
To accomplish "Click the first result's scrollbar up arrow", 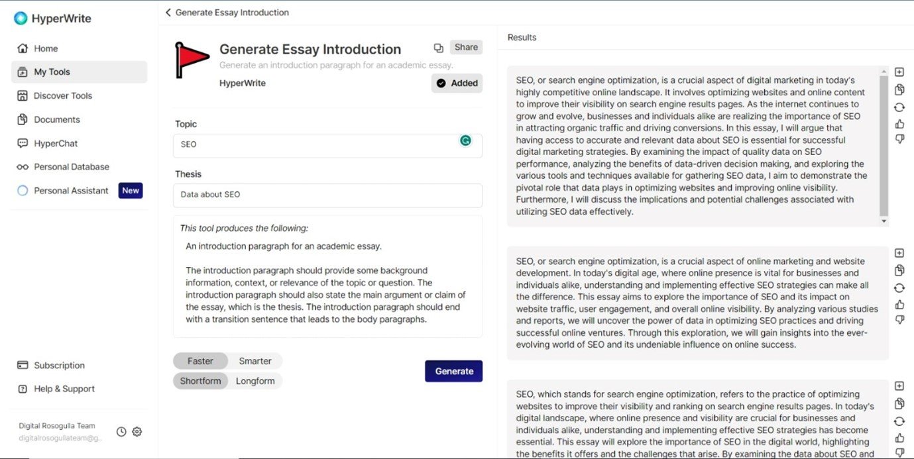I will pos(884,70).
